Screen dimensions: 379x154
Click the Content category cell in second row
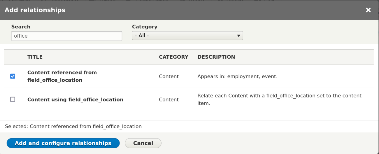(x=169, y=99)
